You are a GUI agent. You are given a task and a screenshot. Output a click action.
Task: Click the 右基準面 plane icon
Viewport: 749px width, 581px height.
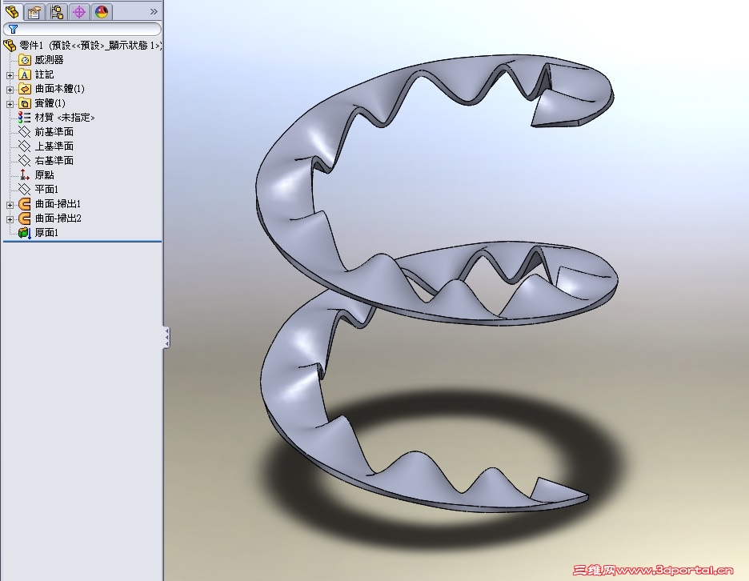24,161
